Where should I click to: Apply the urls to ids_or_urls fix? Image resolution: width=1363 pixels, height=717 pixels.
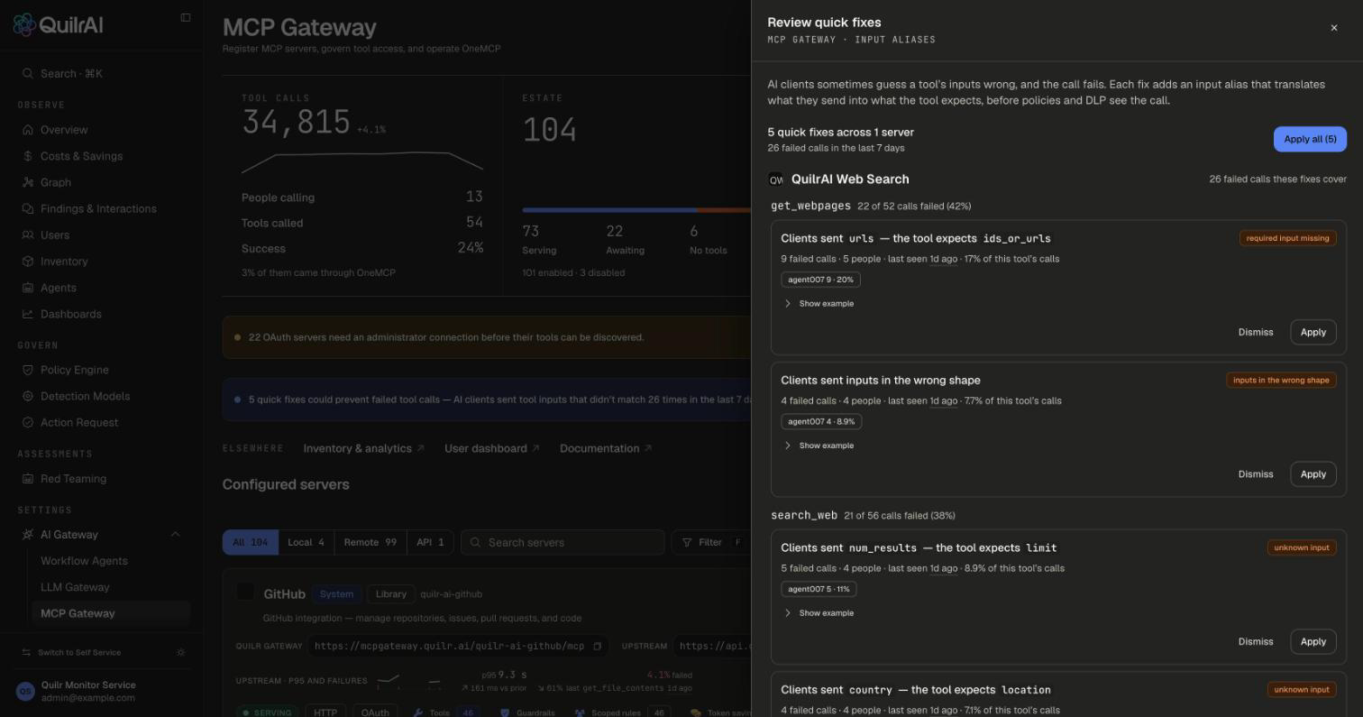[1313, 332]
